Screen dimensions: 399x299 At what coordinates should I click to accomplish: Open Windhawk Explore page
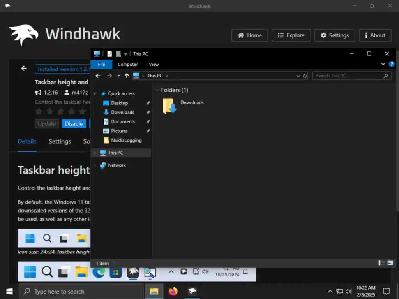[291, 35]
